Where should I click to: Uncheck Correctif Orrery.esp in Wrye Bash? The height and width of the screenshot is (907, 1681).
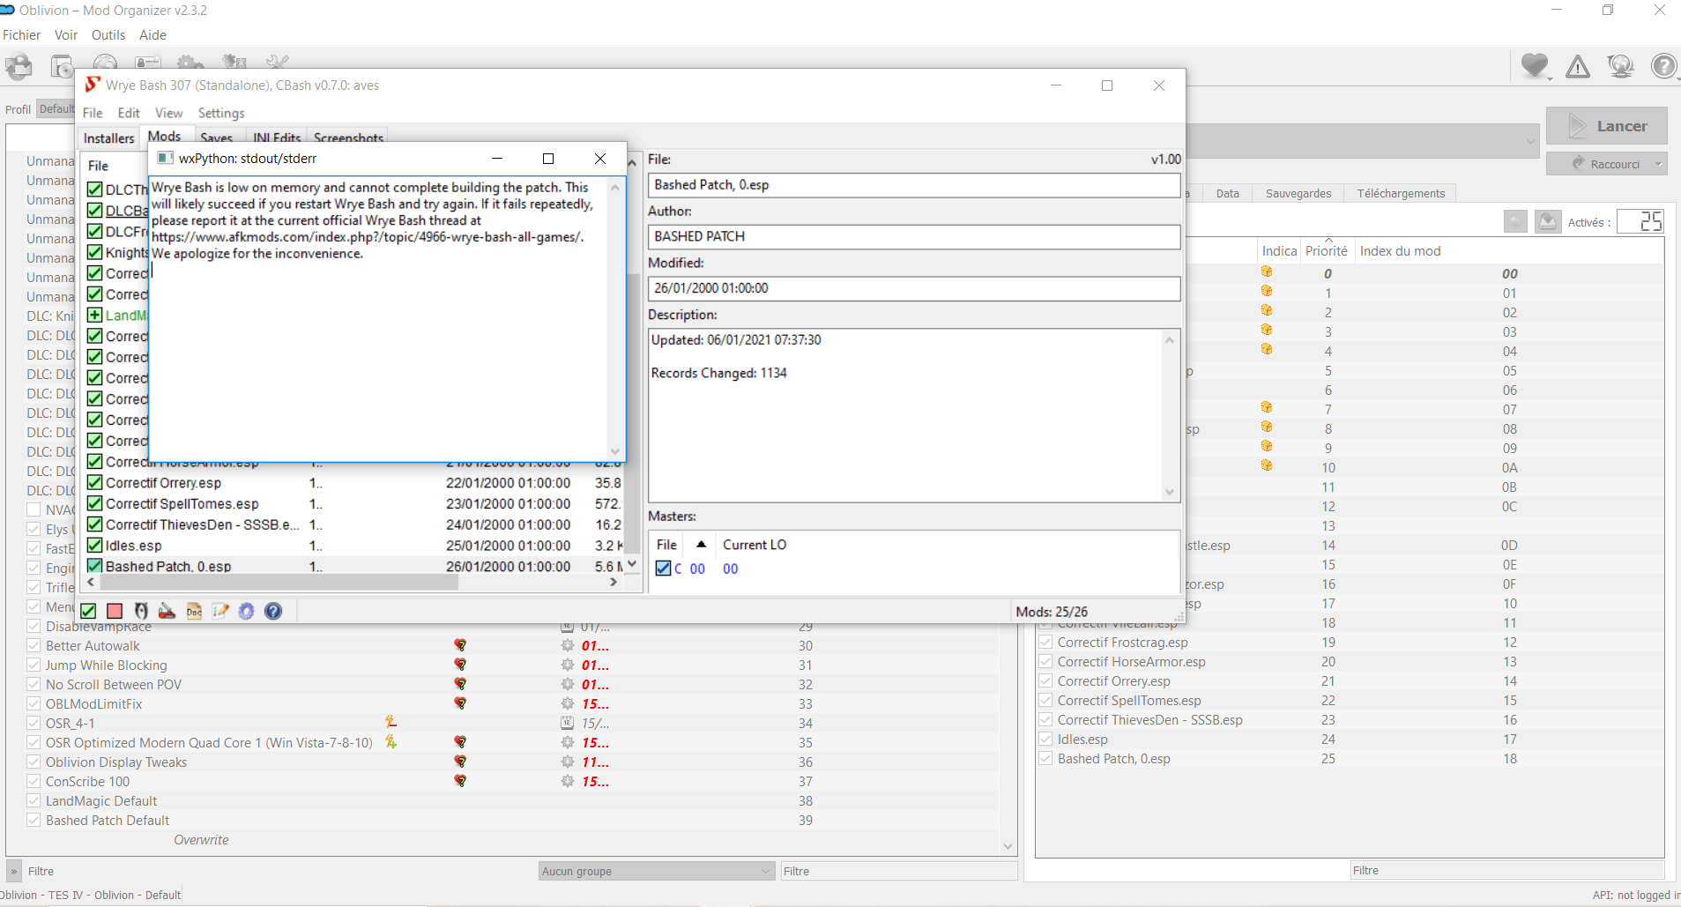pyautogui.click(x=95, y=482)
